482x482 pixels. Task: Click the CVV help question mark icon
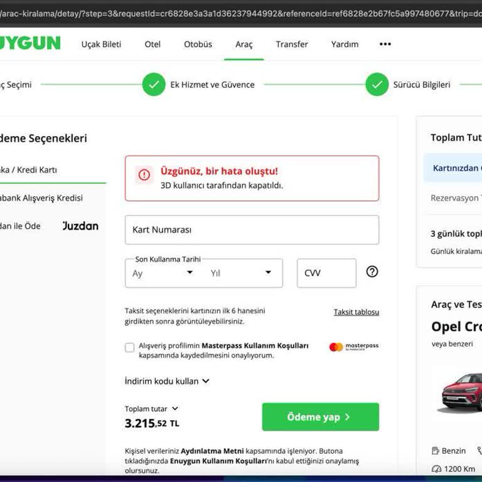pyautogui.click(x=372, y=272)
